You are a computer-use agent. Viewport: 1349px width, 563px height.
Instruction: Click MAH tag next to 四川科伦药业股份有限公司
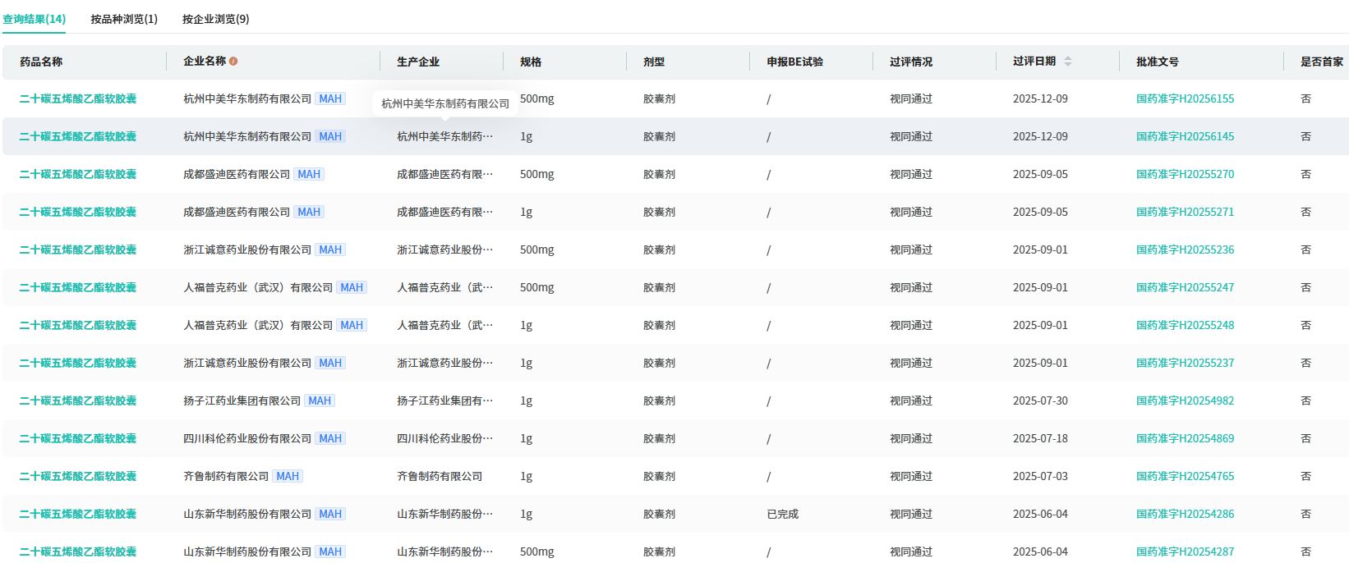330,438
